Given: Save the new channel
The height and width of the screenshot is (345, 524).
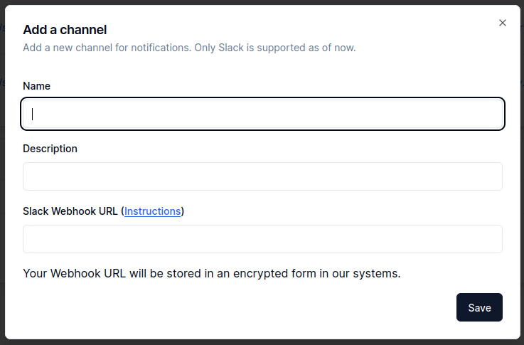Looking at the screenshot, I should pyautogui.click(x=479, y=307).
